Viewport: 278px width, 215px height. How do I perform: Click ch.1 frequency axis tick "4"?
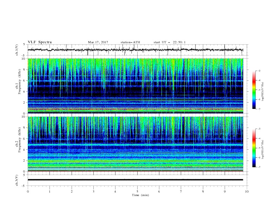(x=24, y=92)
